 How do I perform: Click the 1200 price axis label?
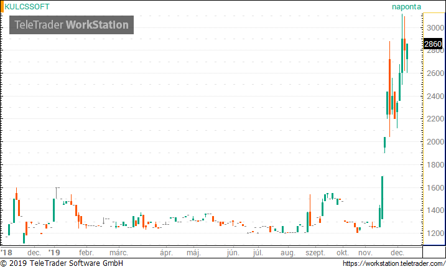coord(435,234)
